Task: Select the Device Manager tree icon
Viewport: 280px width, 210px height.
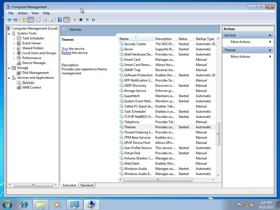Action: coord(19,63)
